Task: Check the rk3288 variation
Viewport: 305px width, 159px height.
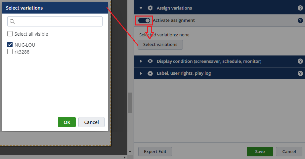Action: (10, 52)
